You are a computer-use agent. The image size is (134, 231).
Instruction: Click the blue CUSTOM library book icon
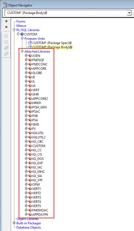[x=22, y=34]
